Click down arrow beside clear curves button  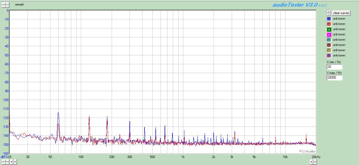[x=329, y=14]
